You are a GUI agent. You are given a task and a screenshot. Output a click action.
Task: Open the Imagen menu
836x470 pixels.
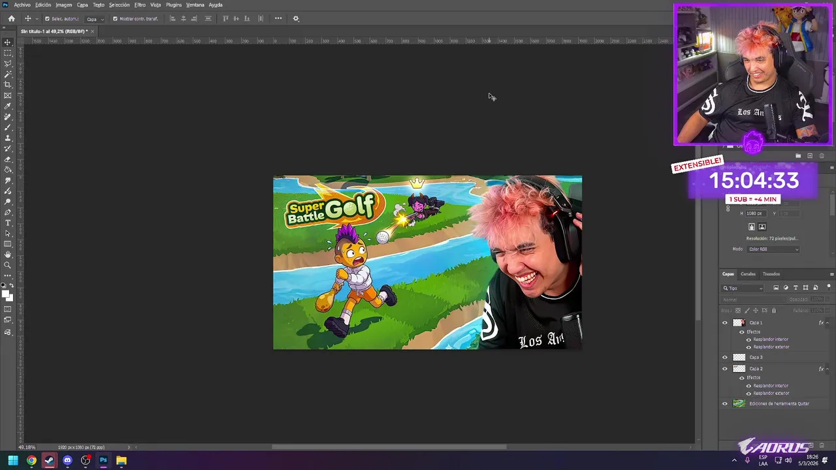coord(64,5)
